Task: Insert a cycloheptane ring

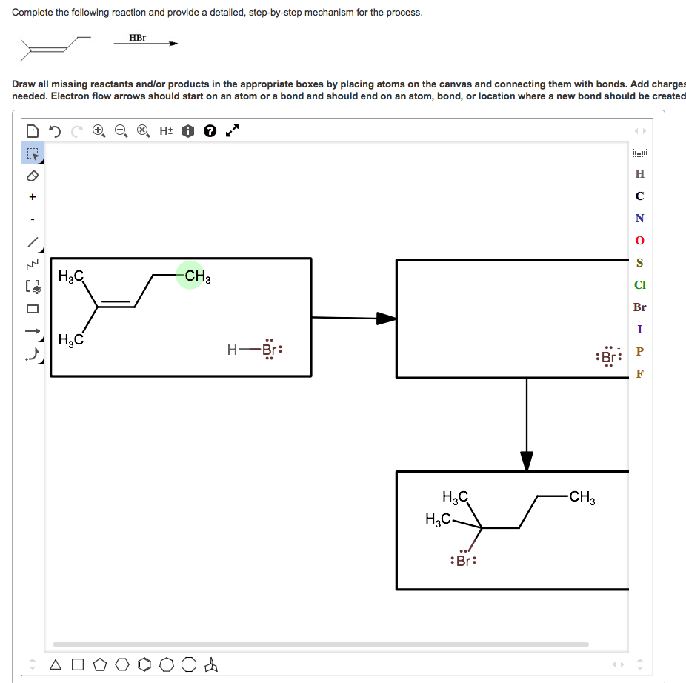Action: [167, 665]
